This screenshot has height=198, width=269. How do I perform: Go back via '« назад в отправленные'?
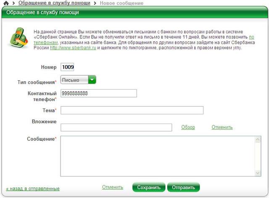(33, 189)
